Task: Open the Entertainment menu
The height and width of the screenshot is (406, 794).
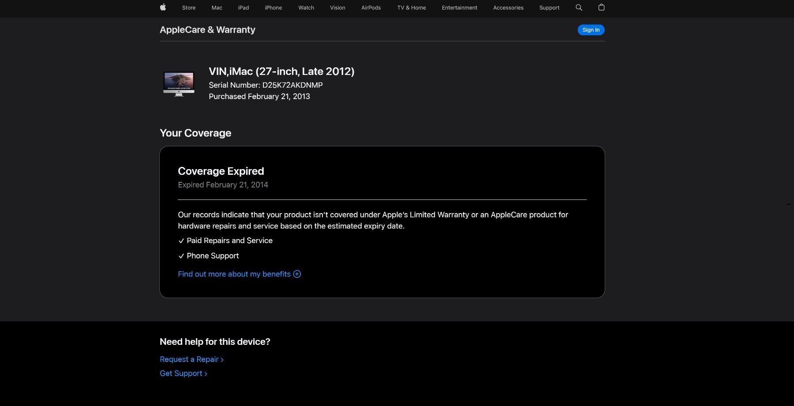Action: pos(460,7)
